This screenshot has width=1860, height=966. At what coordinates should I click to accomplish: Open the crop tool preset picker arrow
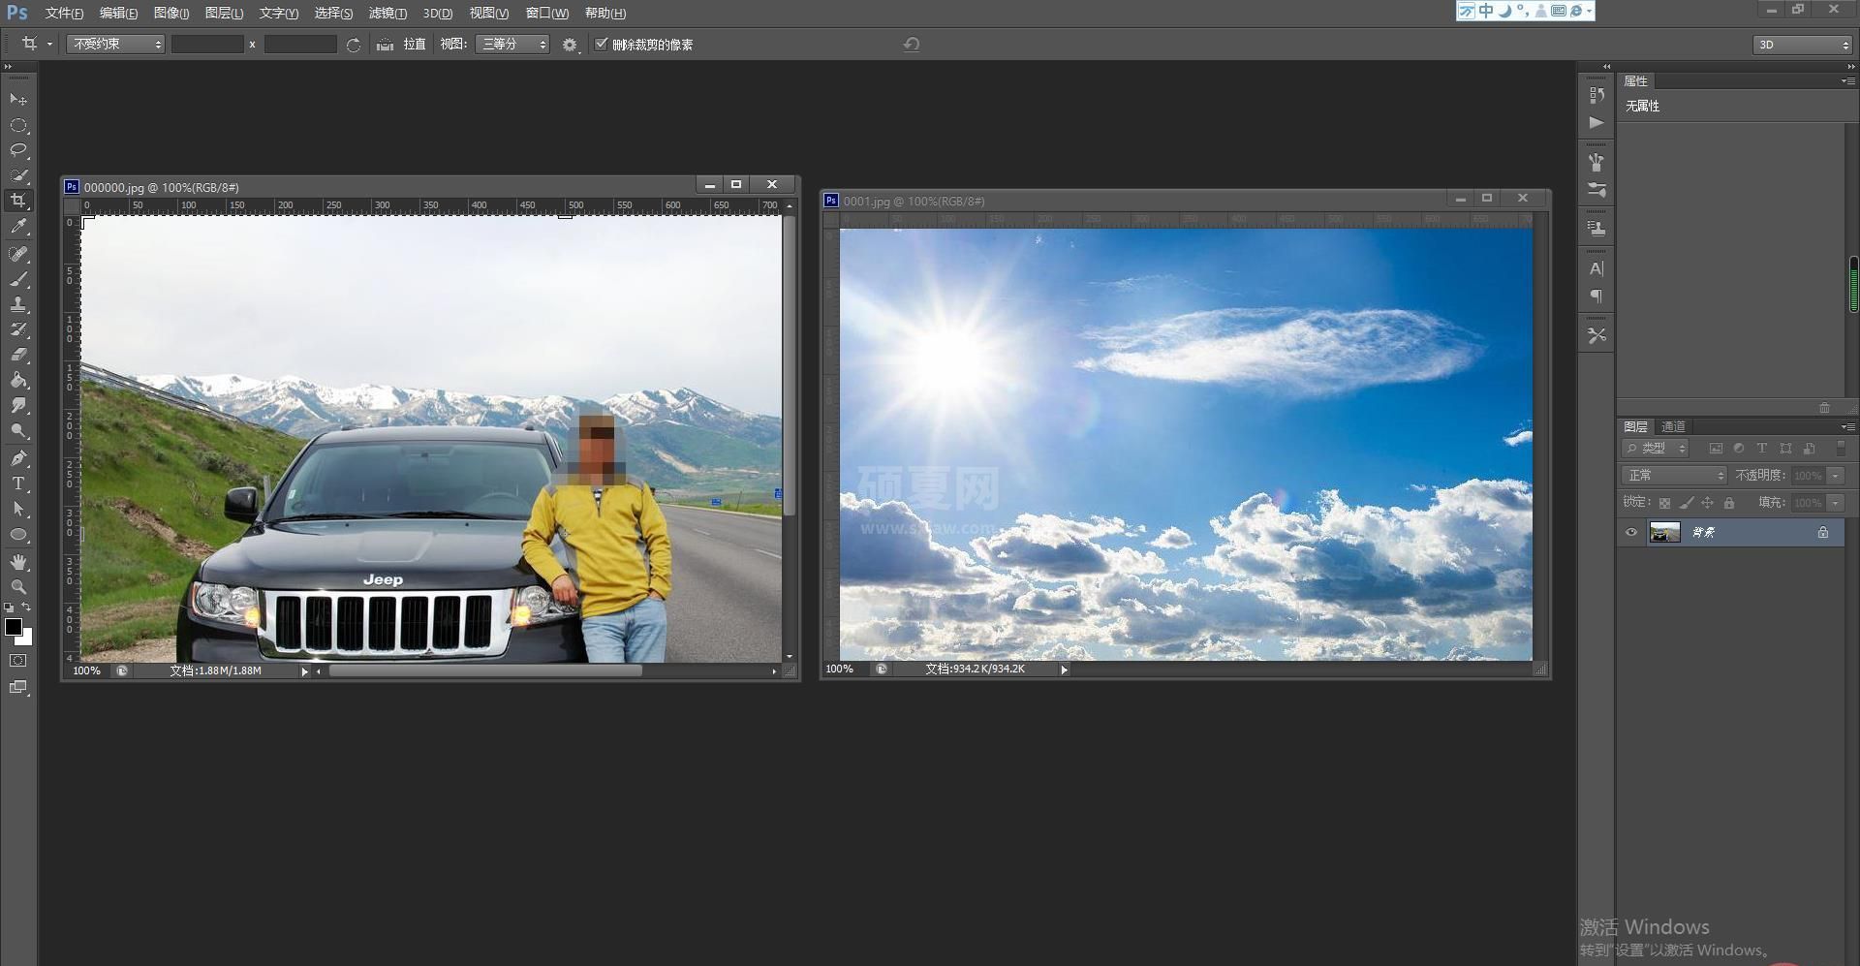[49, 45]
